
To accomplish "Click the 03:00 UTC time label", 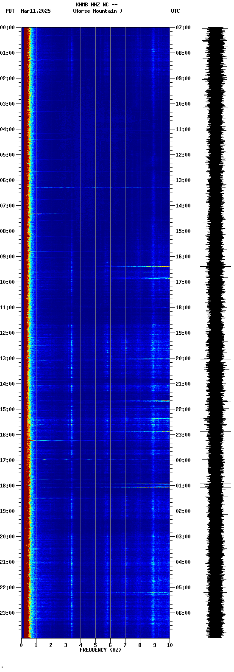I will pos(183,537).
